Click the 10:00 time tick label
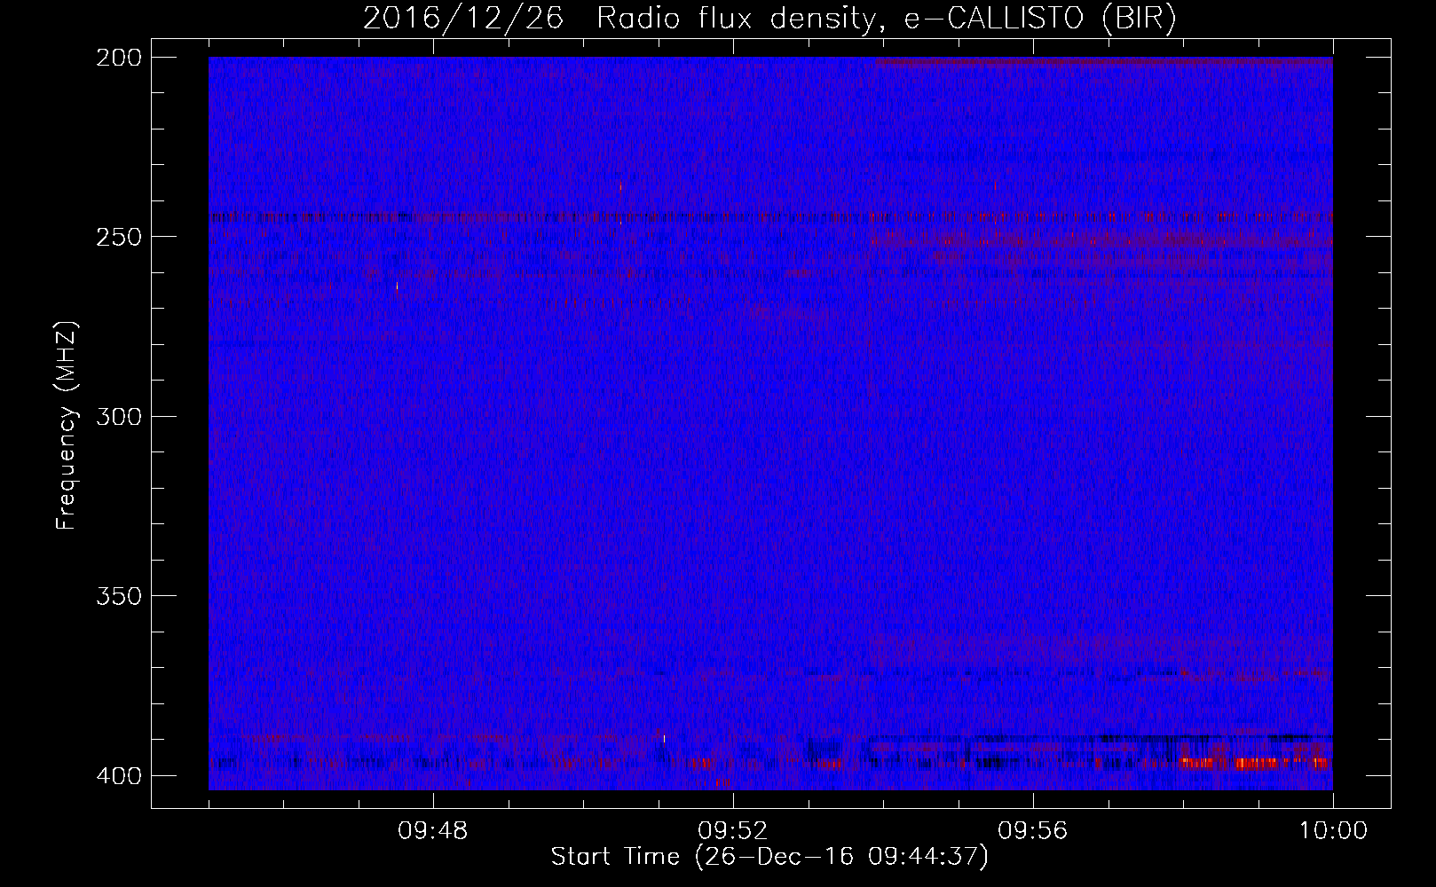This screenshot has height=887, width=1436. coord(1333,831)
